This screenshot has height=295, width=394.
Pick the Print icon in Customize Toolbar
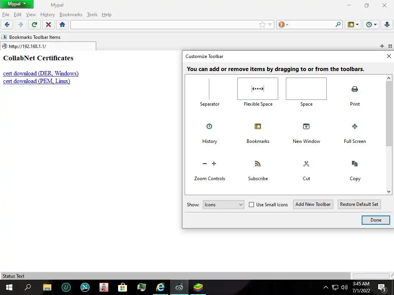[354, 89]
